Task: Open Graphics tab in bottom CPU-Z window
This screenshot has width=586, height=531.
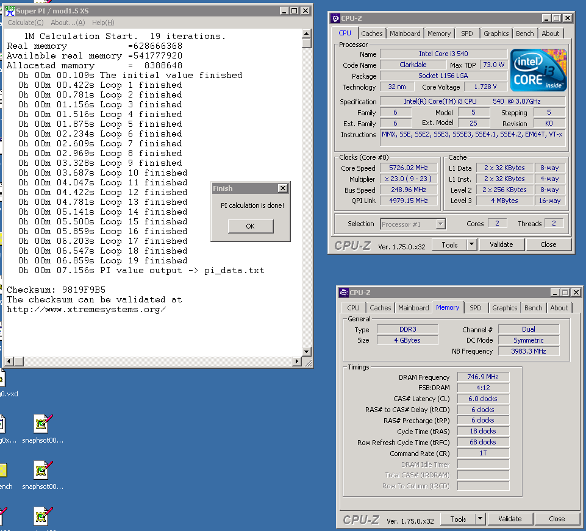Action: [x=504, y=308]
